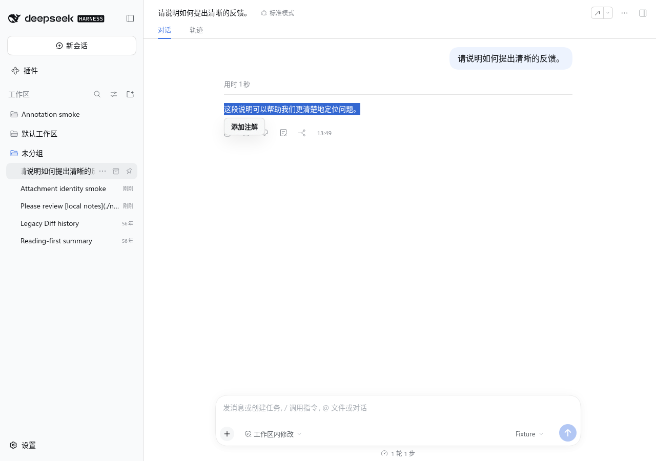
Task: Focus the message input box
Action: pyautogui.click(x=398, y=408)
